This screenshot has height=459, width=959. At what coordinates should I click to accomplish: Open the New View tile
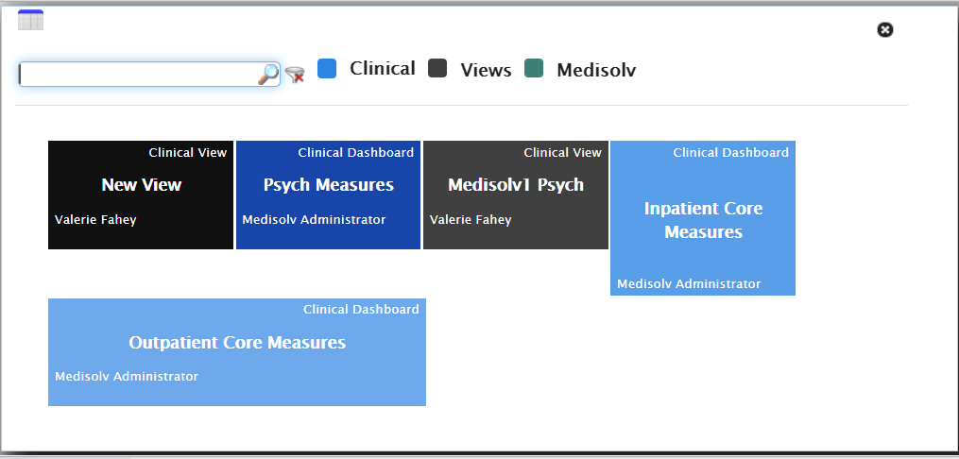point(141,195)
